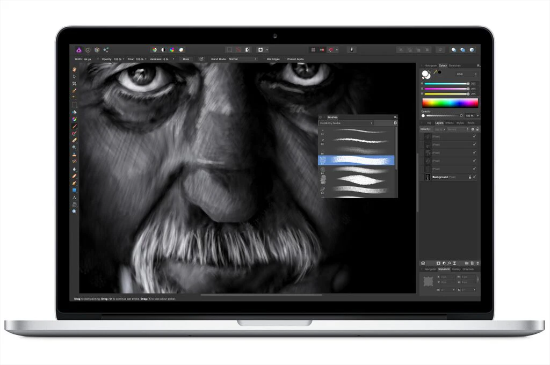Click the More button in the brush options
This screenshot has width=550, height=365.
click(x=186, y=59)
